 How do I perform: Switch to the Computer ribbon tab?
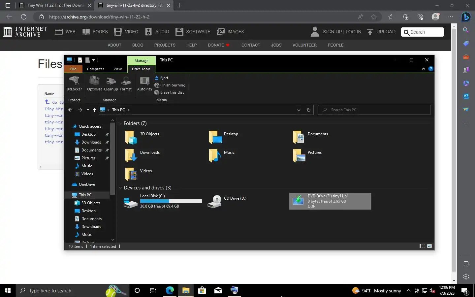pos(96,69)
